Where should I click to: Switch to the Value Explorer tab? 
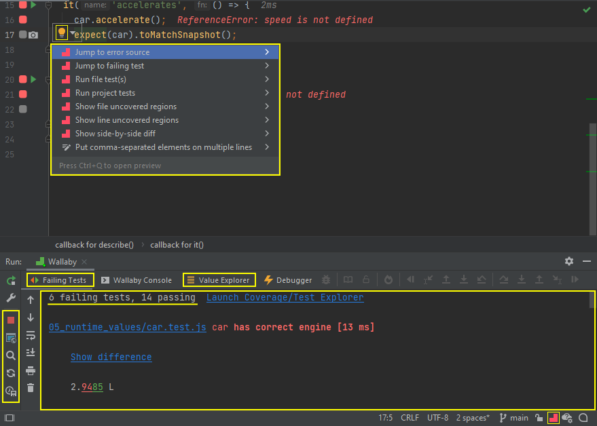tap(219, 280)
